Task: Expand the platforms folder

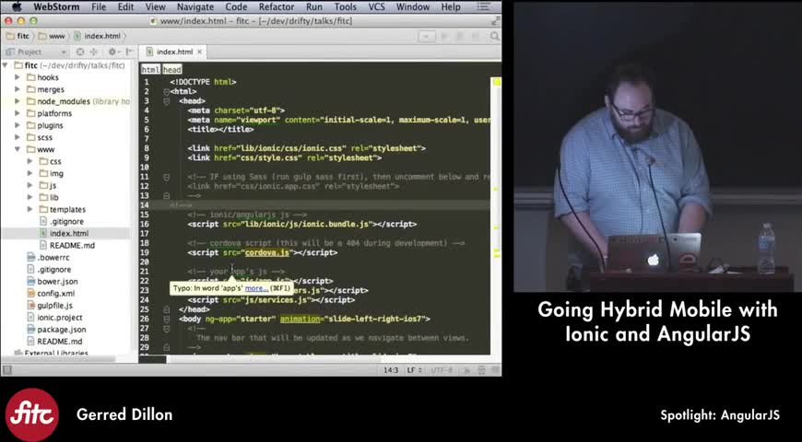Action: coord(18,113)
